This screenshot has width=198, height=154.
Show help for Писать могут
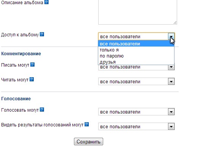[33, 65]
